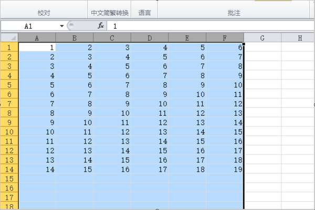This screenshot has height=210, width=315.
Task: Select row 1 header
Action: [9, 47]
